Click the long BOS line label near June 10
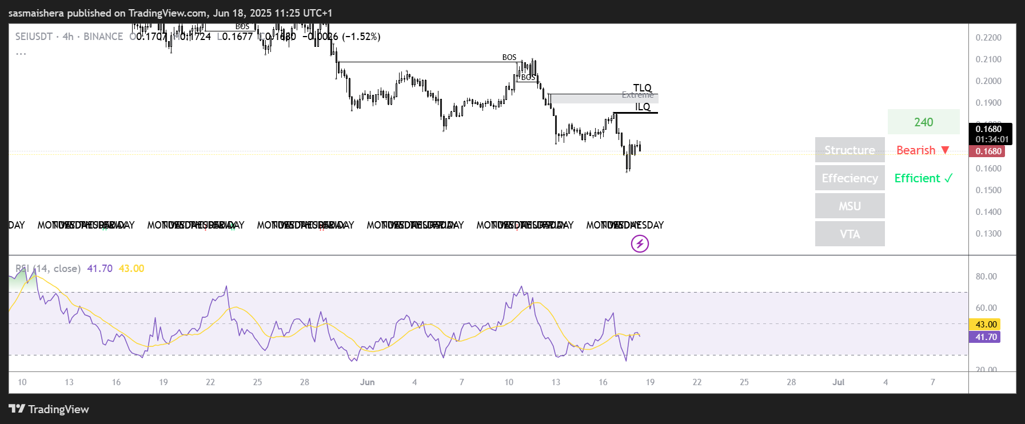This screenshot has height=424, width=1025. pos(509,57)
